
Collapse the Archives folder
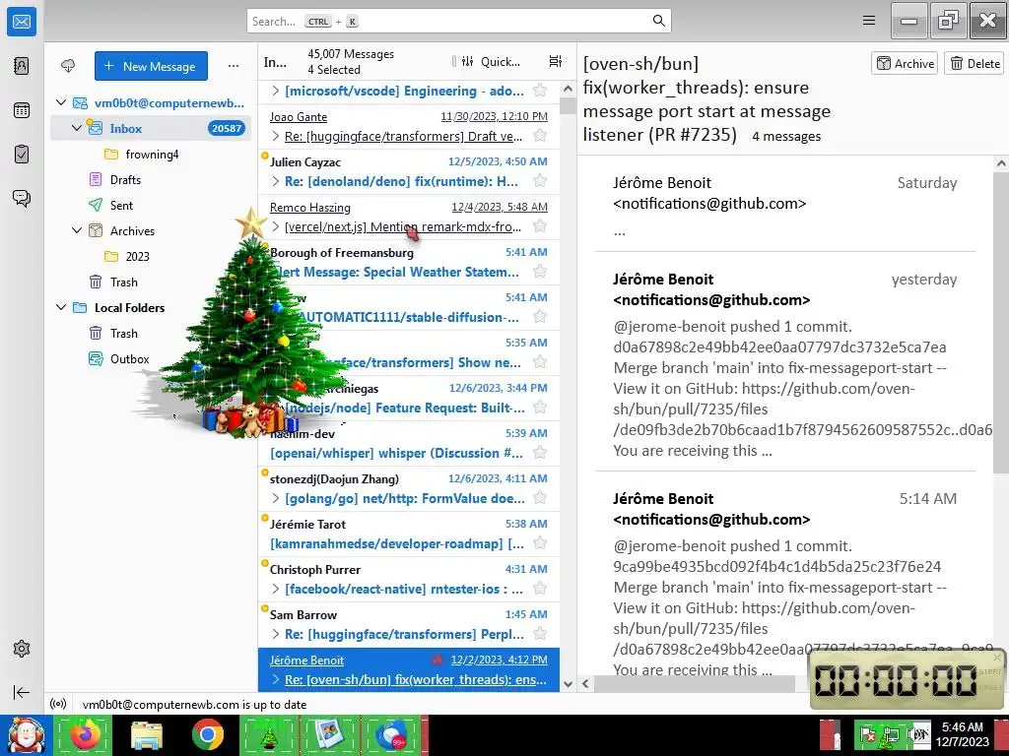[77, 230]
